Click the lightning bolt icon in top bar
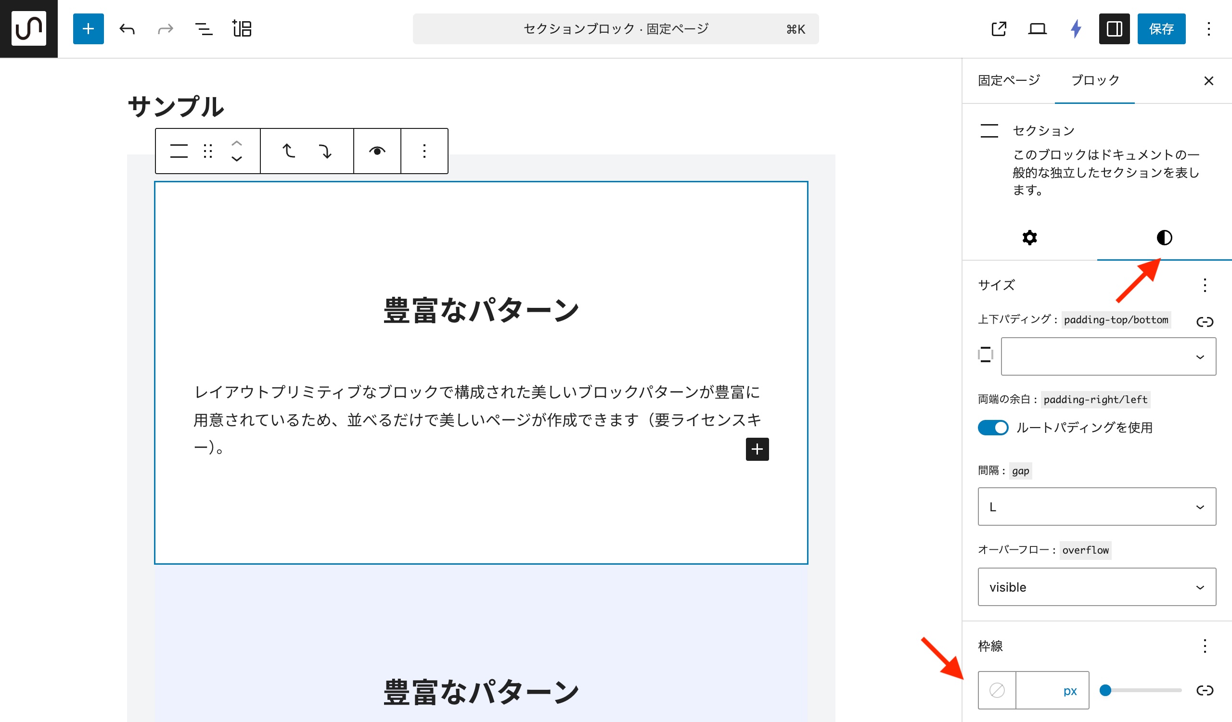Image resolution: width=1232 pixels, height=722 pixels. pyautogui.click(x=1076, y=29)
